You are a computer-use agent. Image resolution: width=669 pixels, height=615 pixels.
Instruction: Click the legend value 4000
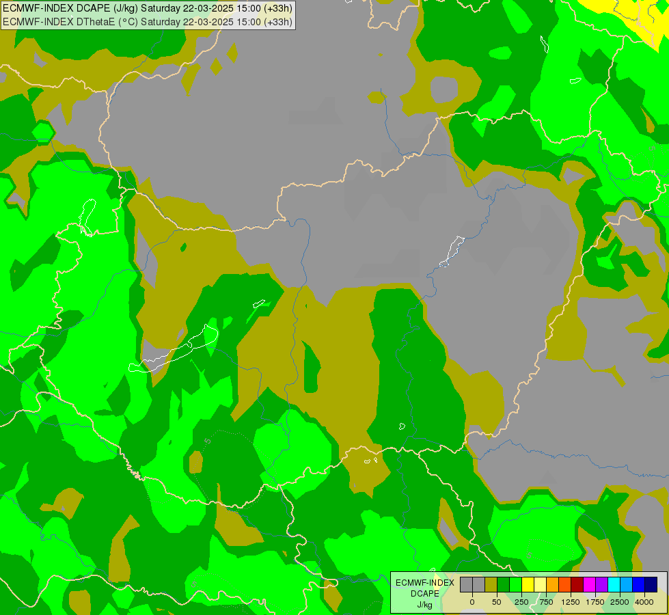coord(644,602)
